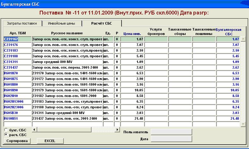Click invoice price cell in row R602N10
The image size is (249, 149).
click(132, 96)
